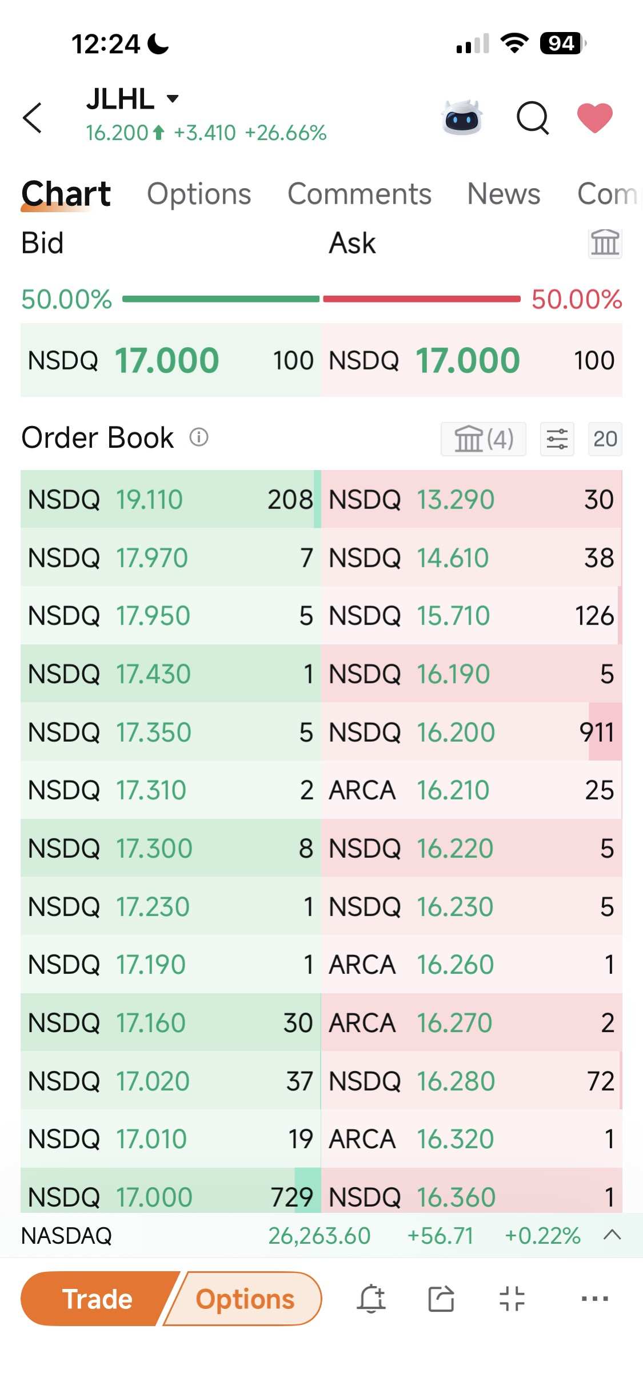The height and width of the screenshot is (1393, 643).
Task: Switch to the Comments tab
Action: [x=360, y=194]
